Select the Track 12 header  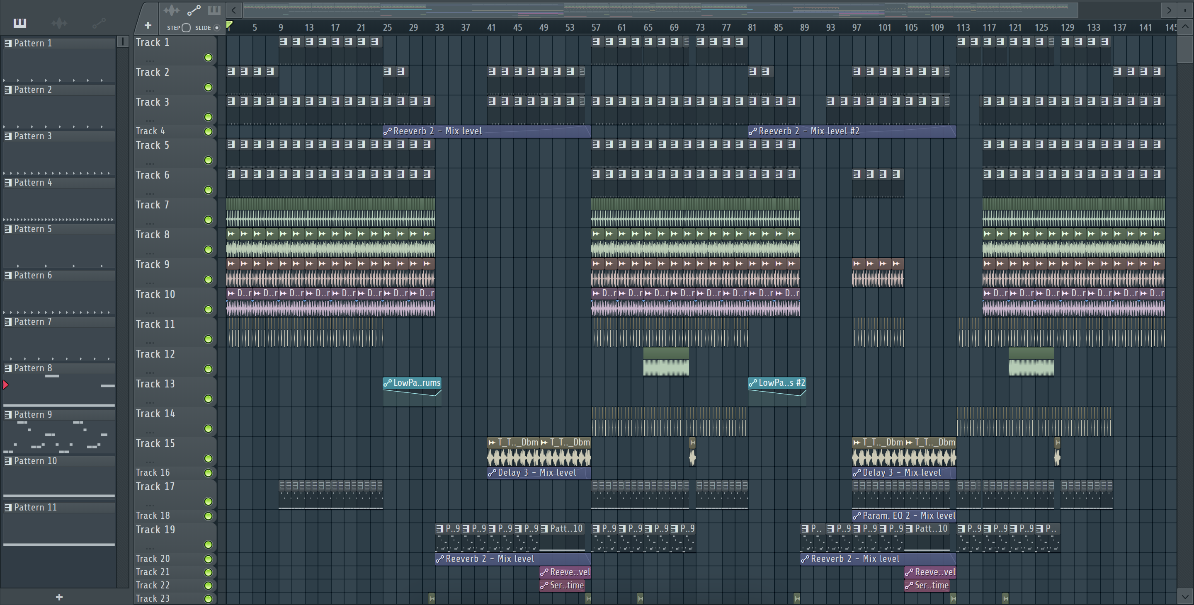(x=175, y=362)
